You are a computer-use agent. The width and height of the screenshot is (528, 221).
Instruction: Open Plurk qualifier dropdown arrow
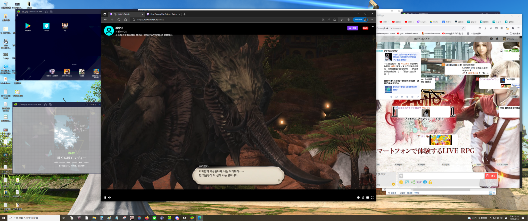(401, 176)
